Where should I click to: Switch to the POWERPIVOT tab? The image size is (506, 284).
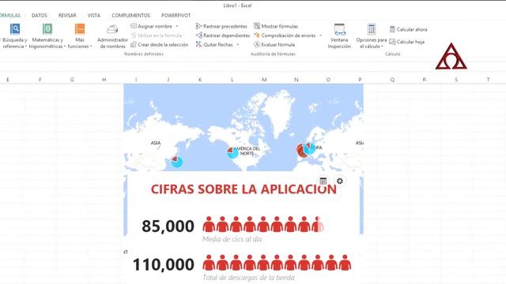tap(176, 16)
